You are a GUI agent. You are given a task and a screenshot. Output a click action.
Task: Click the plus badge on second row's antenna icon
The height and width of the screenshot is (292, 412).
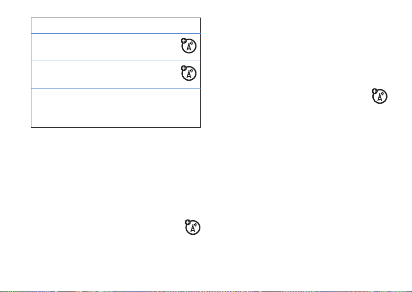pos(181,67)
